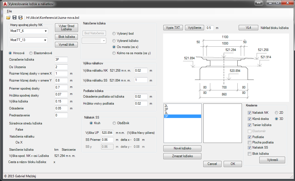Open the File menu
The height and width of the screenshot is (181, 295).
9,11
